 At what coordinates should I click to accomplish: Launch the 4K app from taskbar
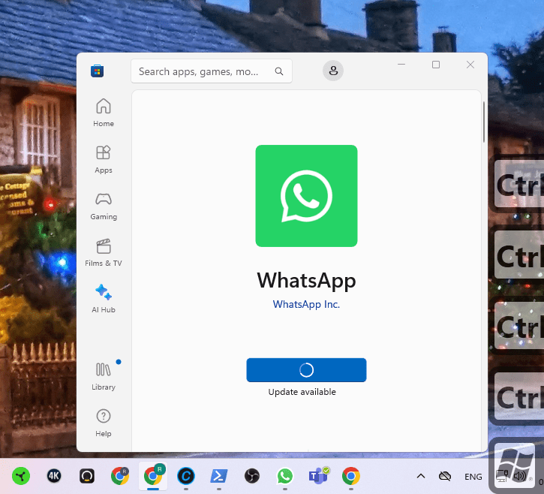[54, 476]
